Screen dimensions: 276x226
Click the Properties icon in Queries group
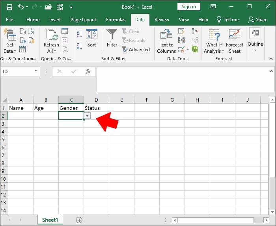[65, 41]
